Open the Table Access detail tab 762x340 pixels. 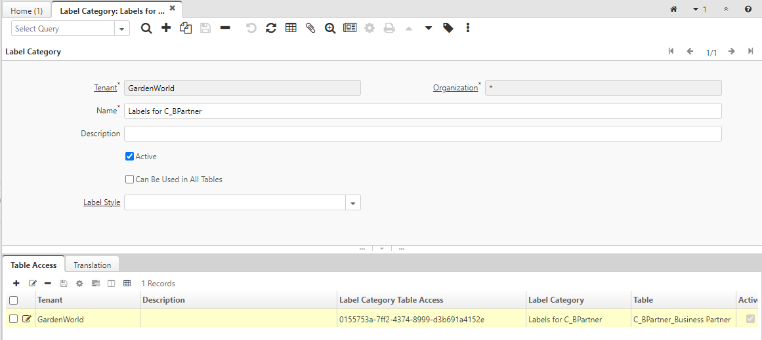click(33, 265)
